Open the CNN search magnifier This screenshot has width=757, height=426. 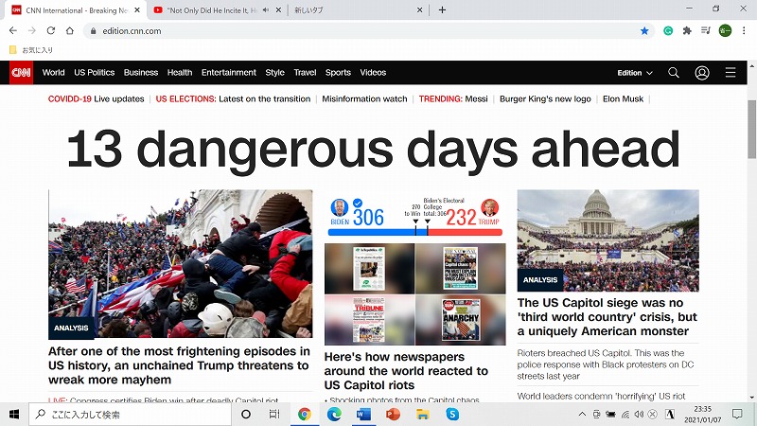click(674, 73)
